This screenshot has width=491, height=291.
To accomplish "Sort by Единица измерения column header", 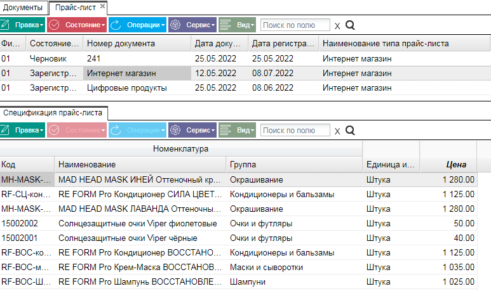I will click(x=391, y=164).
